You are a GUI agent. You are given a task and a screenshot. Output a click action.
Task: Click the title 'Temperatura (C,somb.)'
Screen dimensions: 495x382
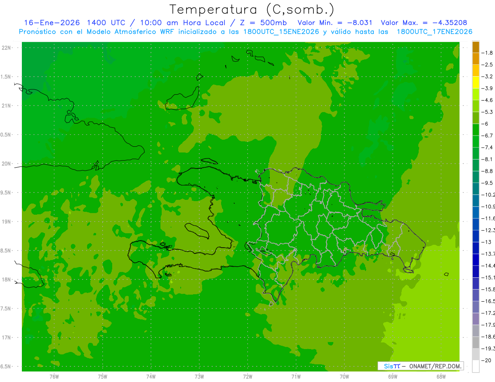(x=252, y=9)
